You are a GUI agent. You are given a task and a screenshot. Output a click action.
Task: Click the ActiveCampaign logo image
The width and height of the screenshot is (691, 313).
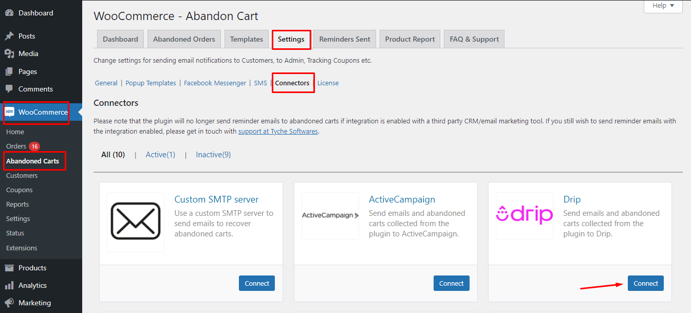click(x=330, y=215)
